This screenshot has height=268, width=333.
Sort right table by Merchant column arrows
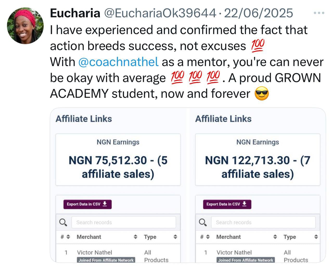(275, 237)
